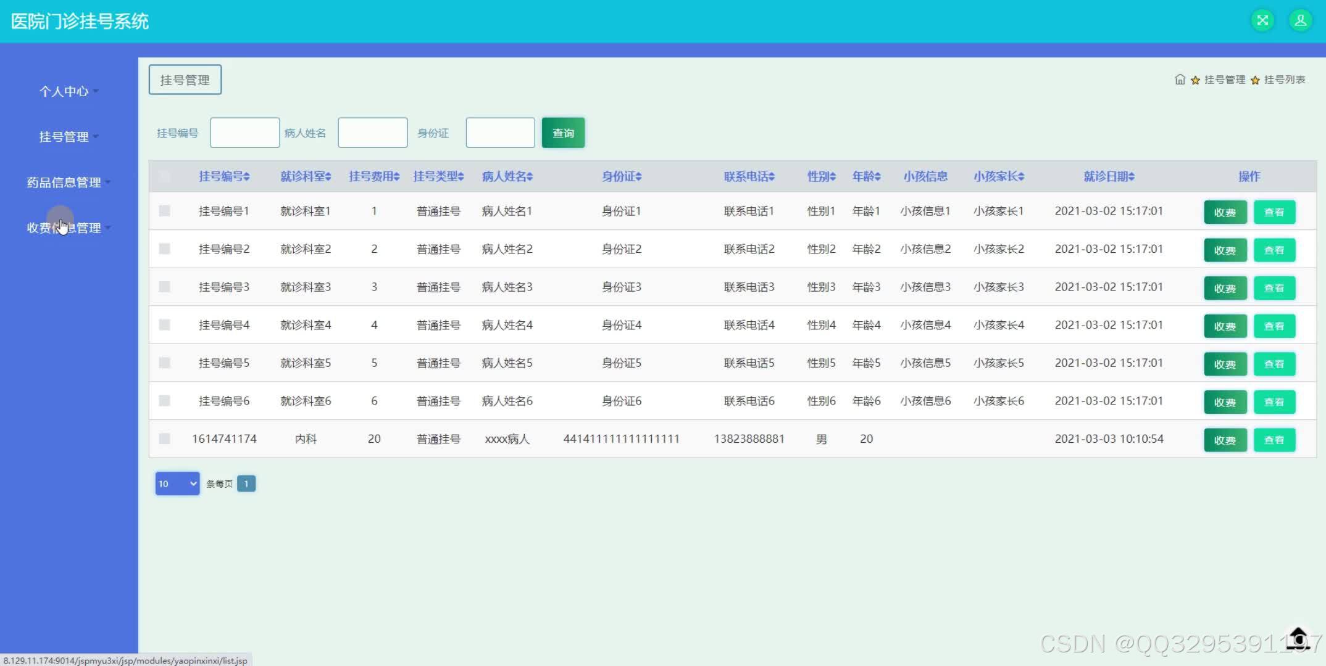This screenshot has height=666, width=1326.
Task: Click 收费 for 挂号编号2 row
Action: [x=1225, y=250]
